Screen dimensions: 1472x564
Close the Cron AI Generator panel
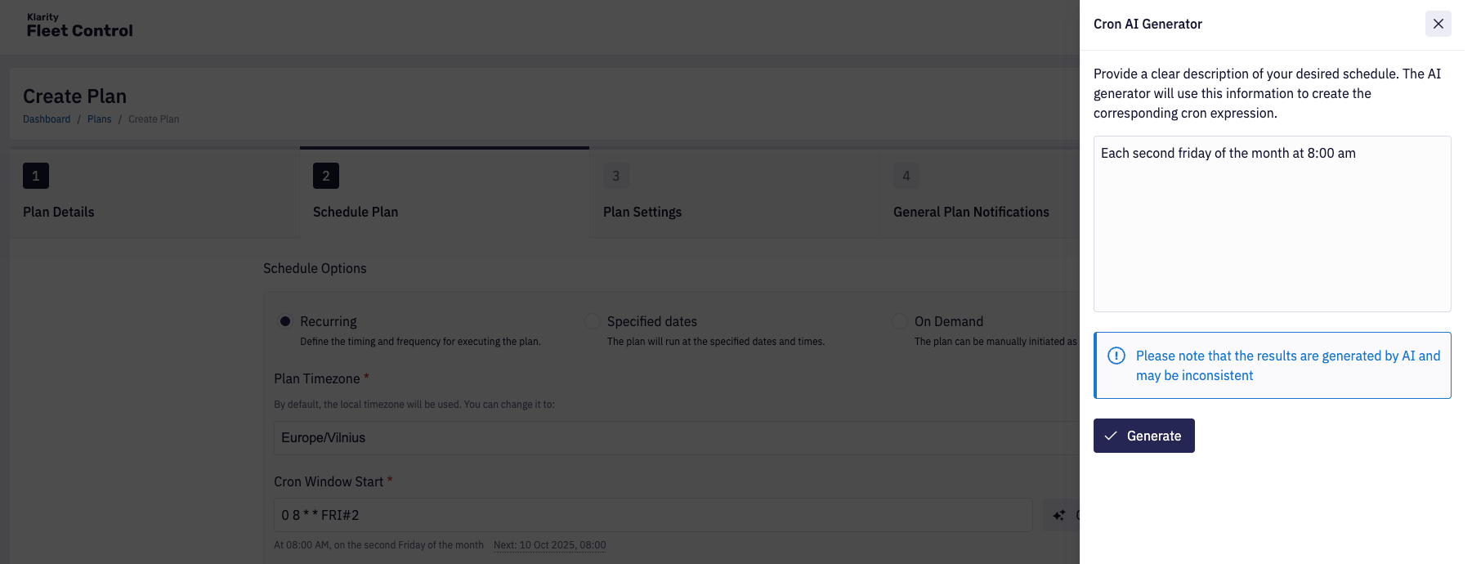[1438, 24]
